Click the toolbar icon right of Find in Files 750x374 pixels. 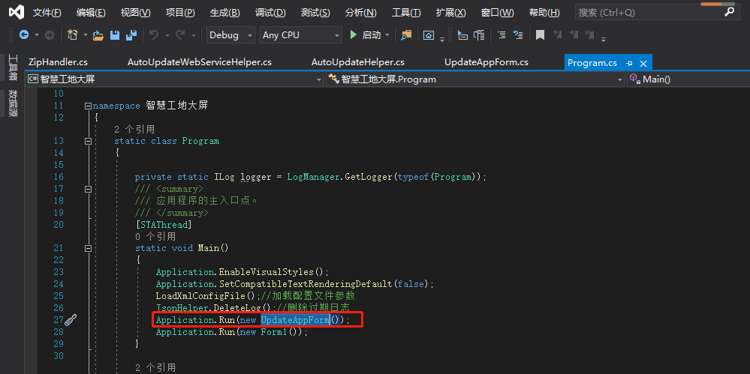[429, 35]
